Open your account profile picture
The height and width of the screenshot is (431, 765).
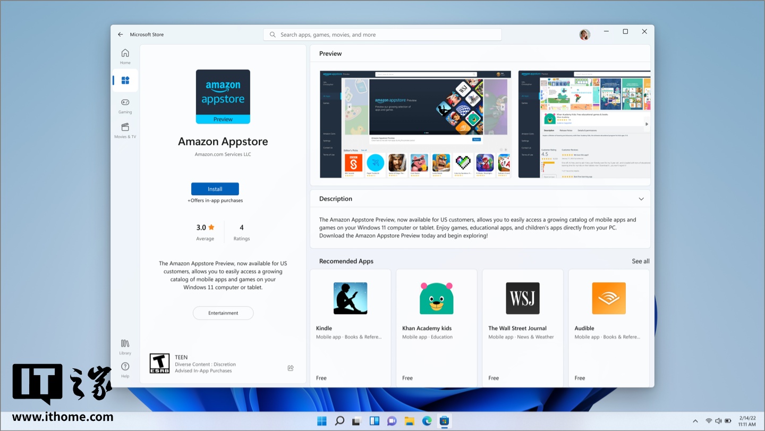click(x=584, y=34)
